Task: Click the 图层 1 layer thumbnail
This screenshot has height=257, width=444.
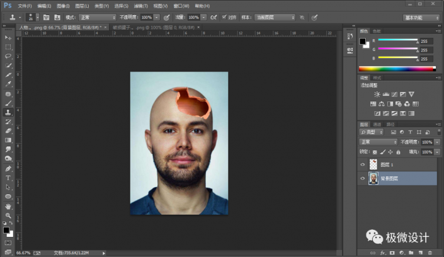Action: pos(373,164)
